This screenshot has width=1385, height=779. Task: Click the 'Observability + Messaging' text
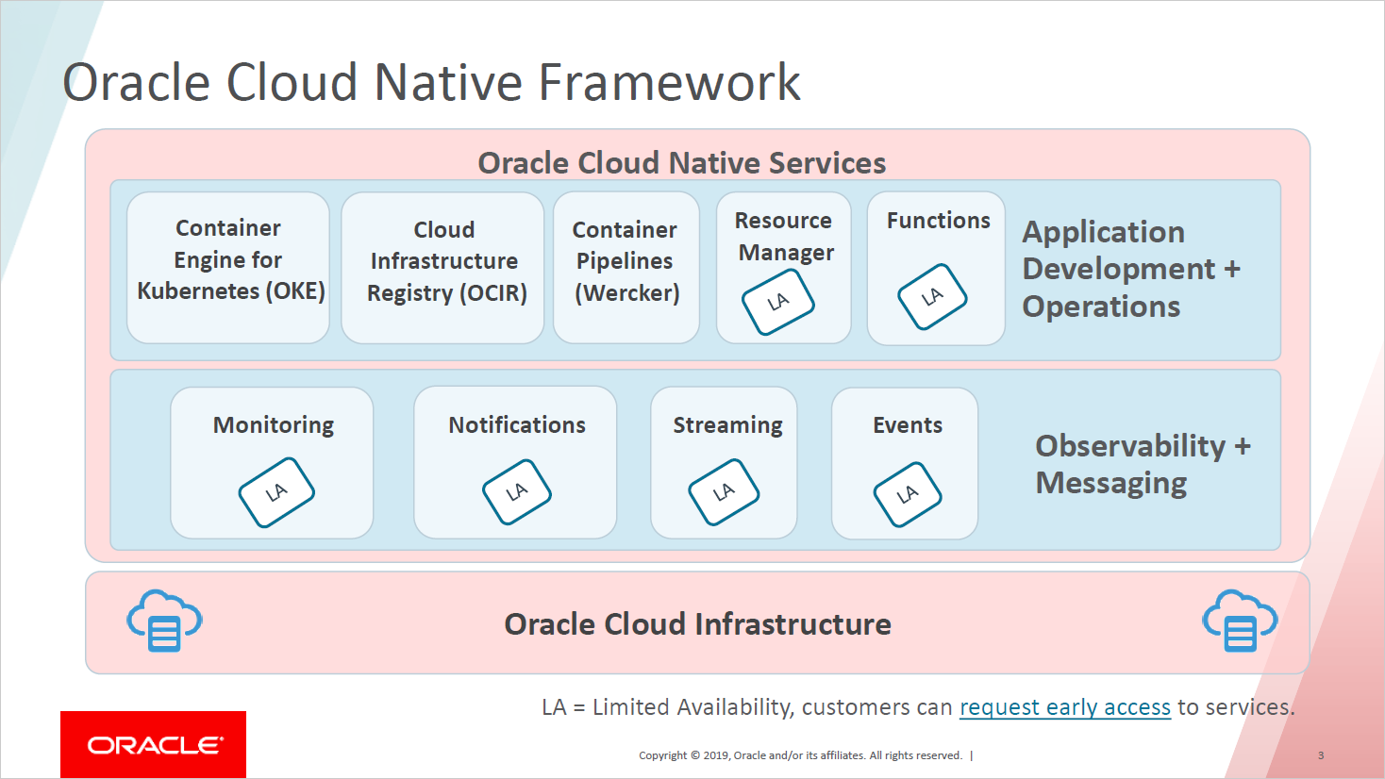coord(1143,464)
